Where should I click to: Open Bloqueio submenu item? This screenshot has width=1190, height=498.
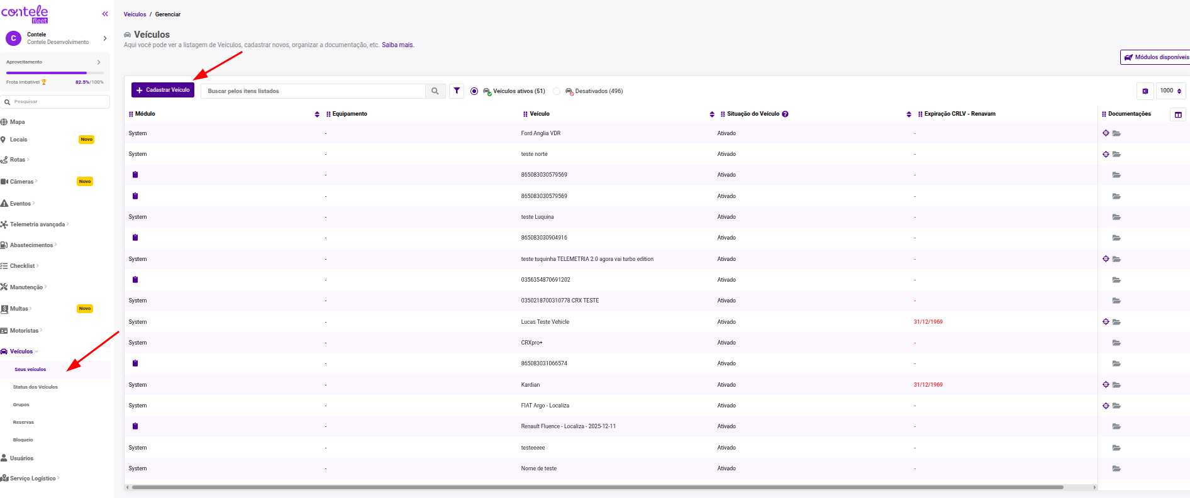pos(23,440)
